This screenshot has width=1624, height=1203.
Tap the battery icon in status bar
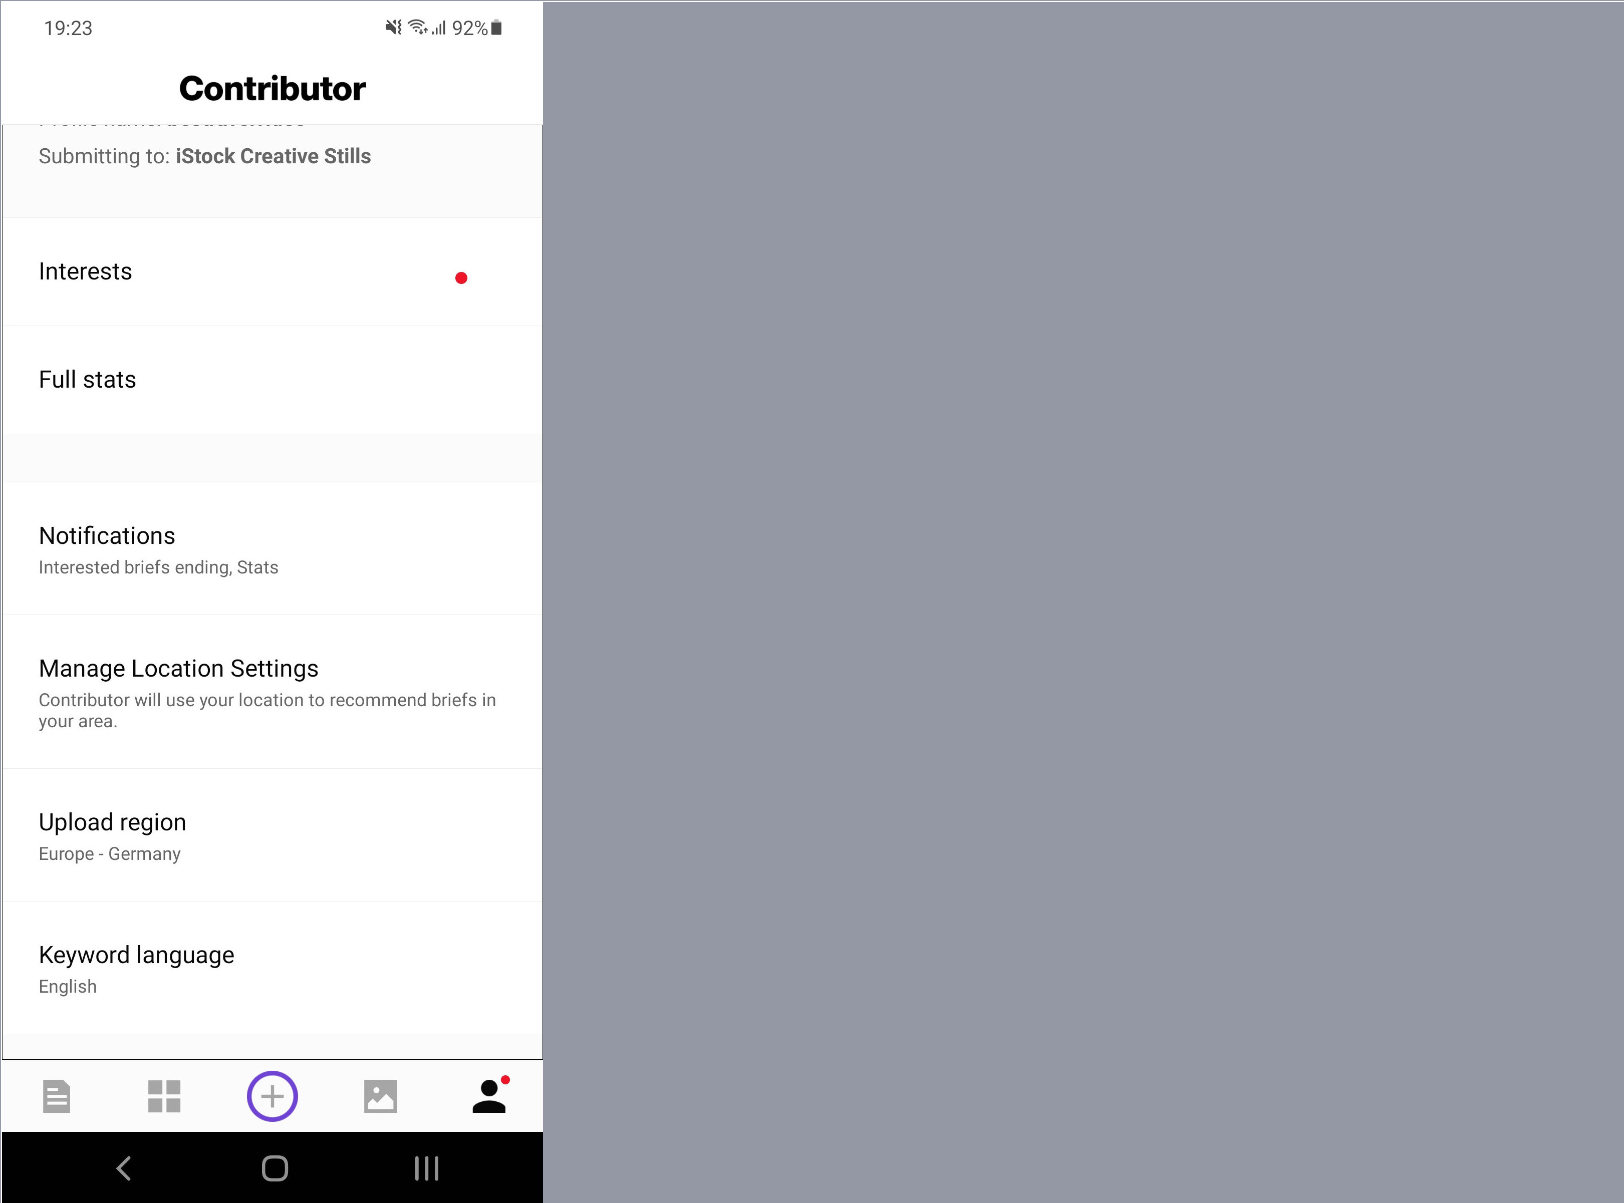click(496, 28)
